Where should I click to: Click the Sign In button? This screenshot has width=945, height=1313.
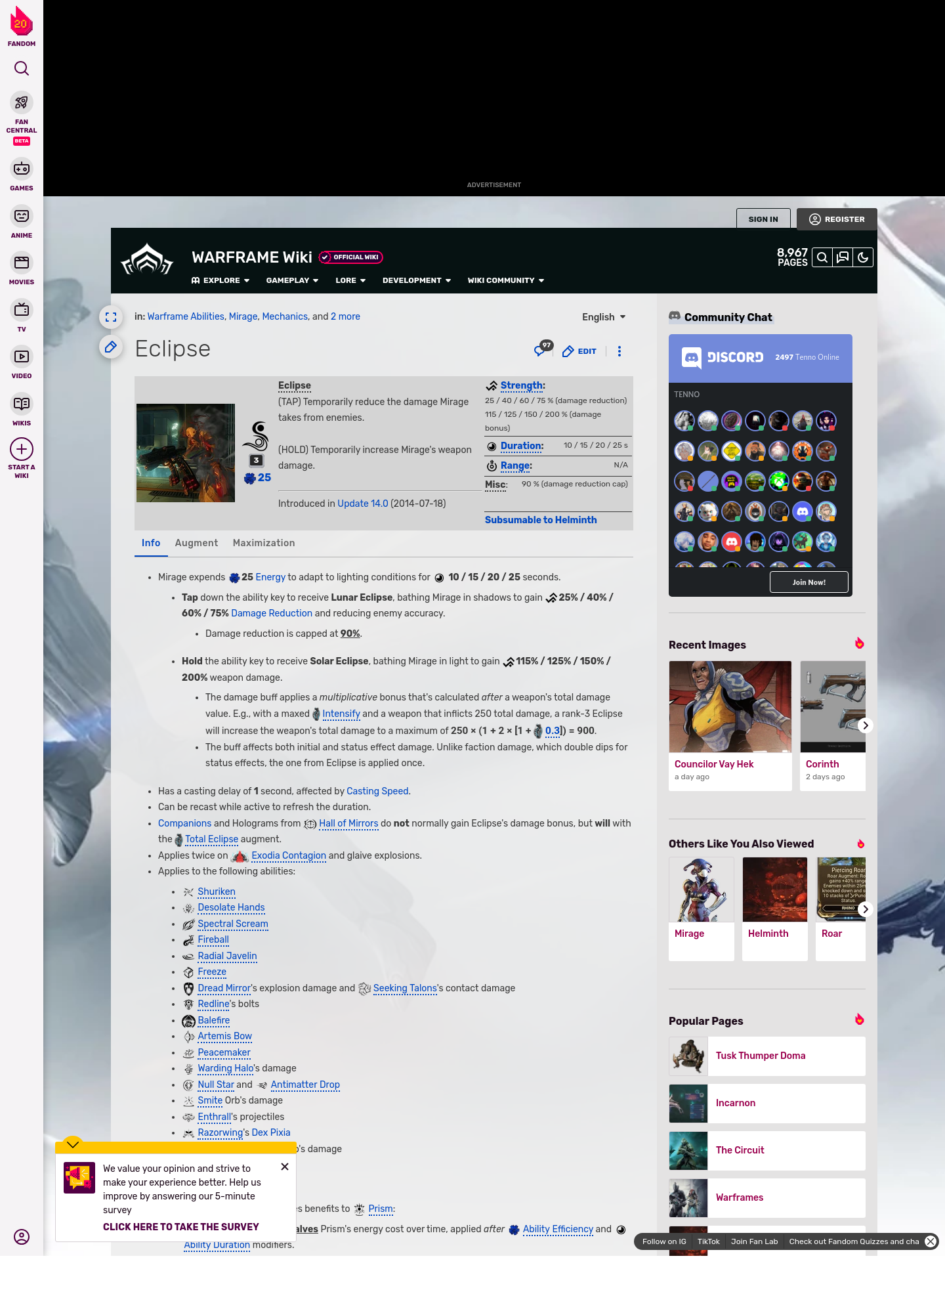pos(763,219)
